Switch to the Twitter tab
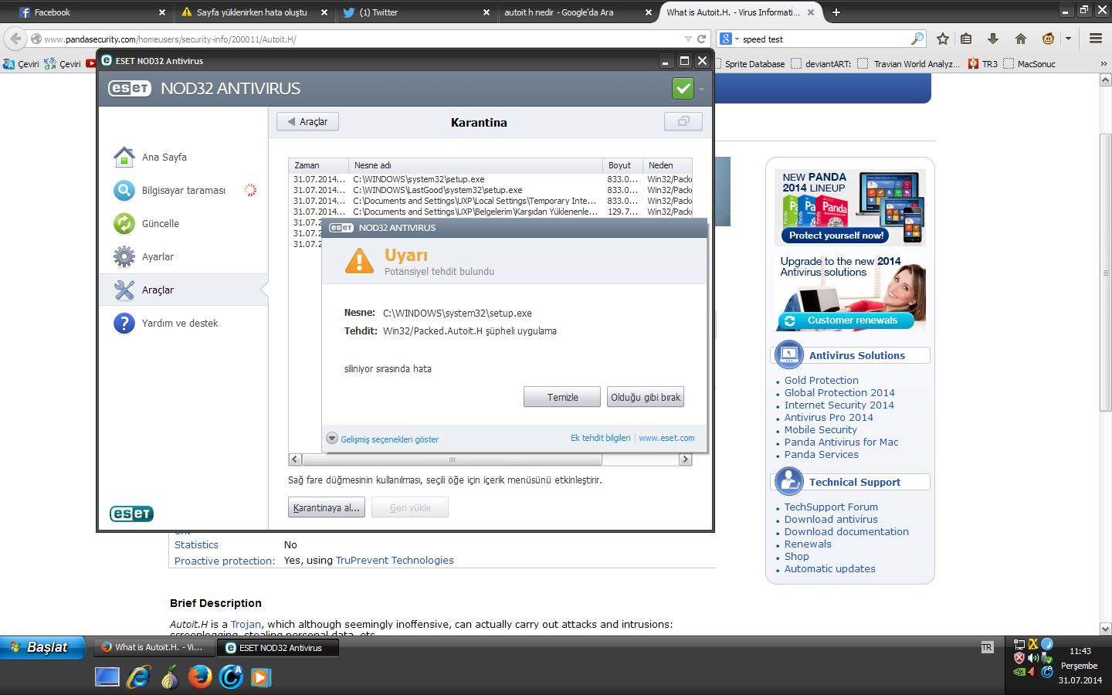Screen dimensions: 1112x695 (415, 12)
